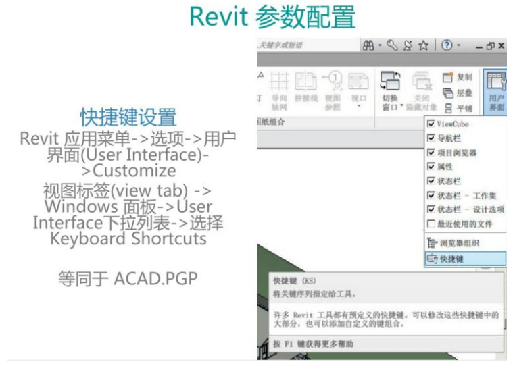Click the key subscription icon

392,45
